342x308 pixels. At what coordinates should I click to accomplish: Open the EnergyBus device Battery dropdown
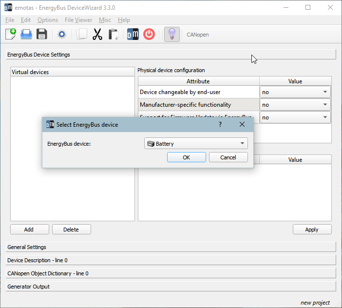pos(196,143)
